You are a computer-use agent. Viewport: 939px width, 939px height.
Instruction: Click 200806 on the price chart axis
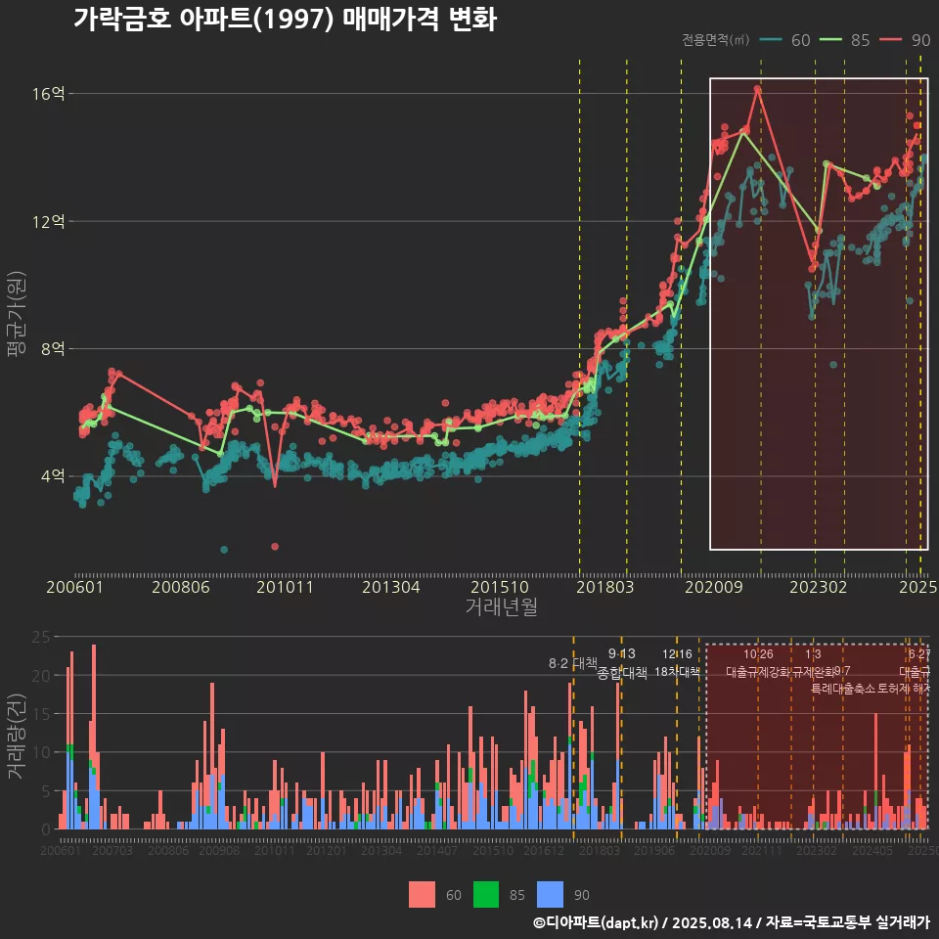(181, 587)
